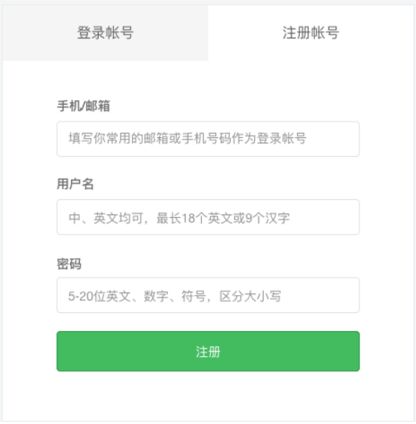Select the field saying 最长18个英文或9个汉字

pyautogui.click(x=208, y=217)
